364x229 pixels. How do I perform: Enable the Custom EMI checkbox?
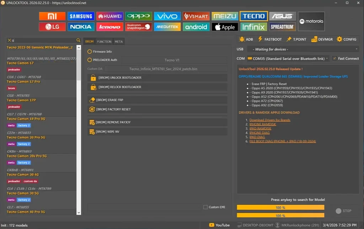205,207
